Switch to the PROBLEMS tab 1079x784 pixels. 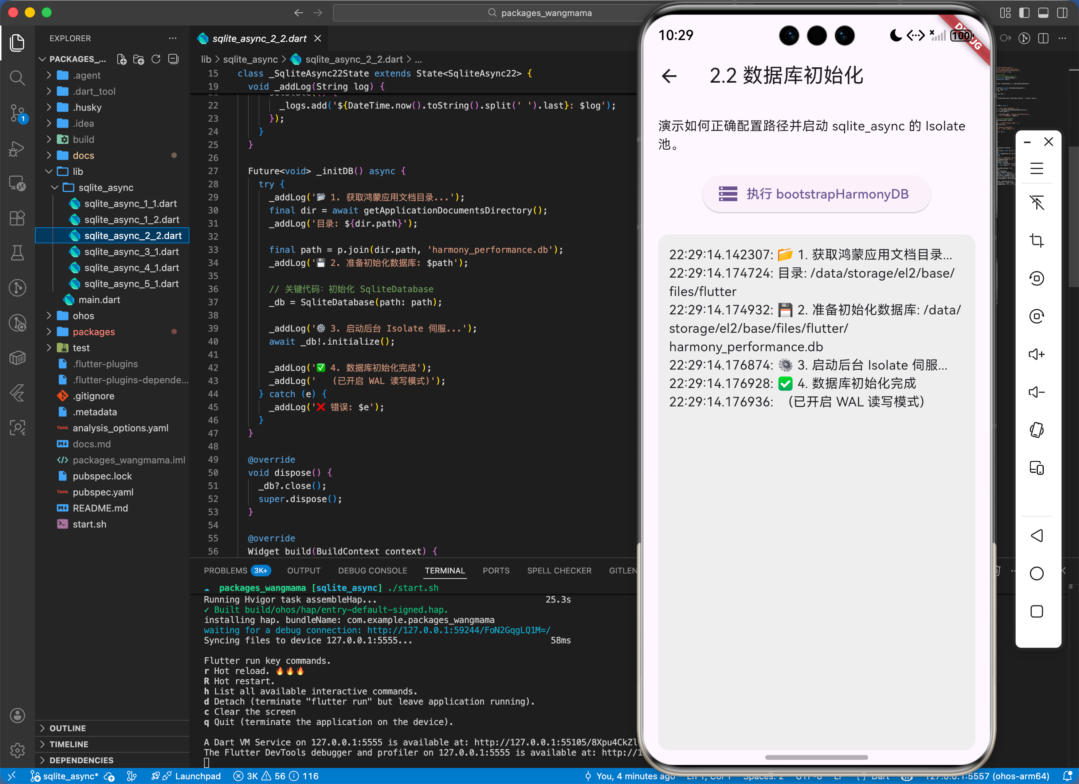[x=225, y=571]
